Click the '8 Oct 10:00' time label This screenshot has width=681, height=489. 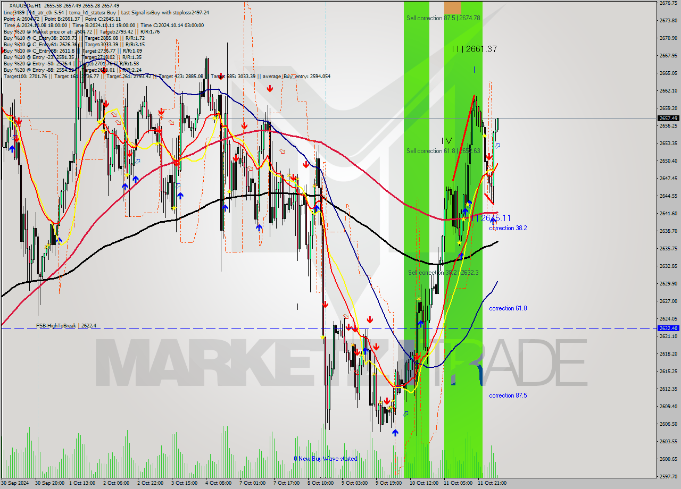point(320,483)
